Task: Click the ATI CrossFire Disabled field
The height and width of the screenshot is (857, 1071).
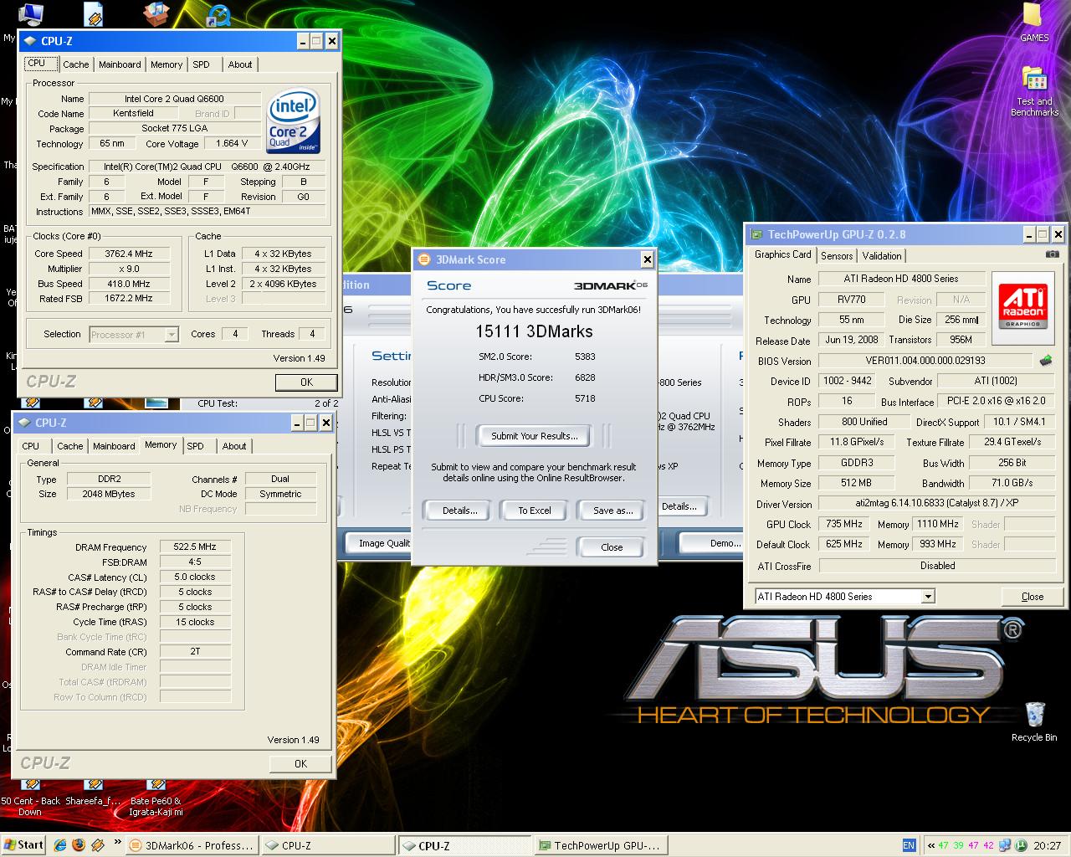Action: point(937,565)
